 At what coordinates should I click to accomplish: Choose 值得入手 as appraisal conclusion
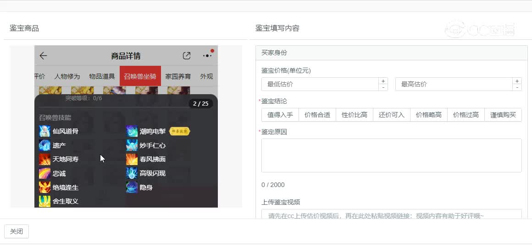(x=280, y=115)
